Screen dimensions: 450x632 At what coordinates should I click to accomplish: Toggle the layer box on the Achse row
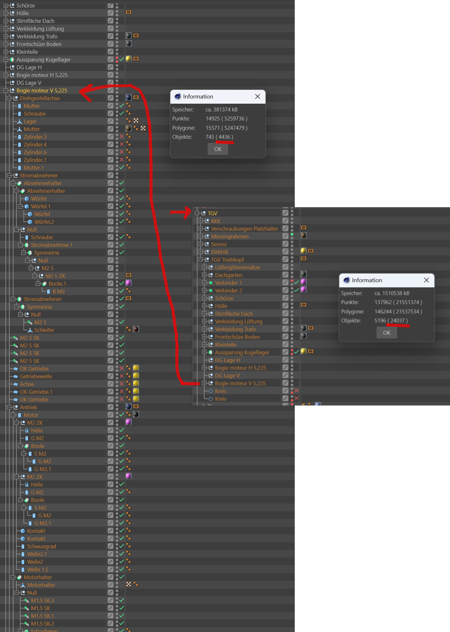coord(111,384)
